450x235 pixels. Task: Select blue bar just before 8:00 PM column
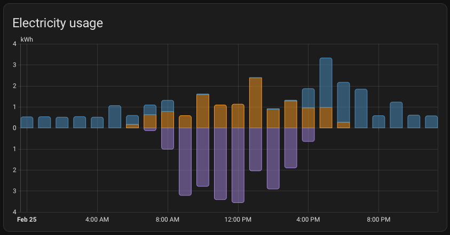(361, 108)
